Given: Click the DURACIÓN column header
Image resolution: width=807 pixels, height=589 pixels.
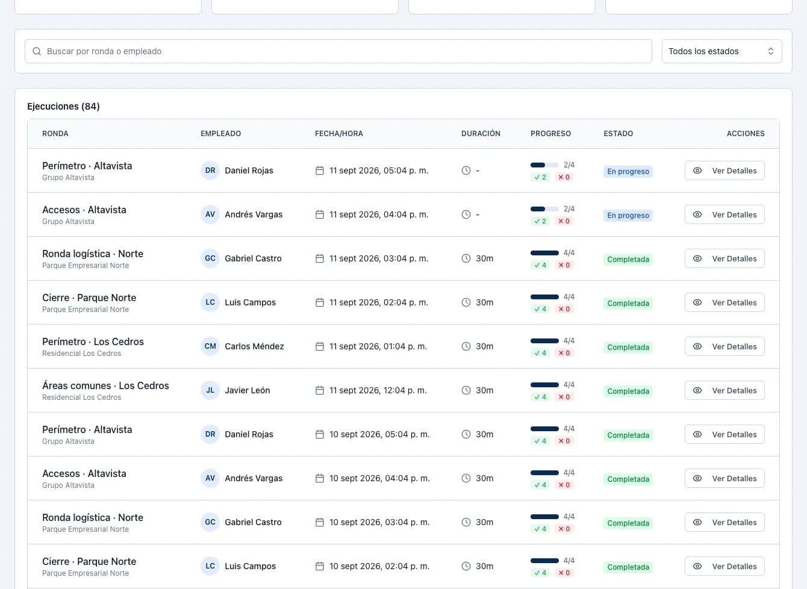Looking at the screenshot, I should 481,134.
